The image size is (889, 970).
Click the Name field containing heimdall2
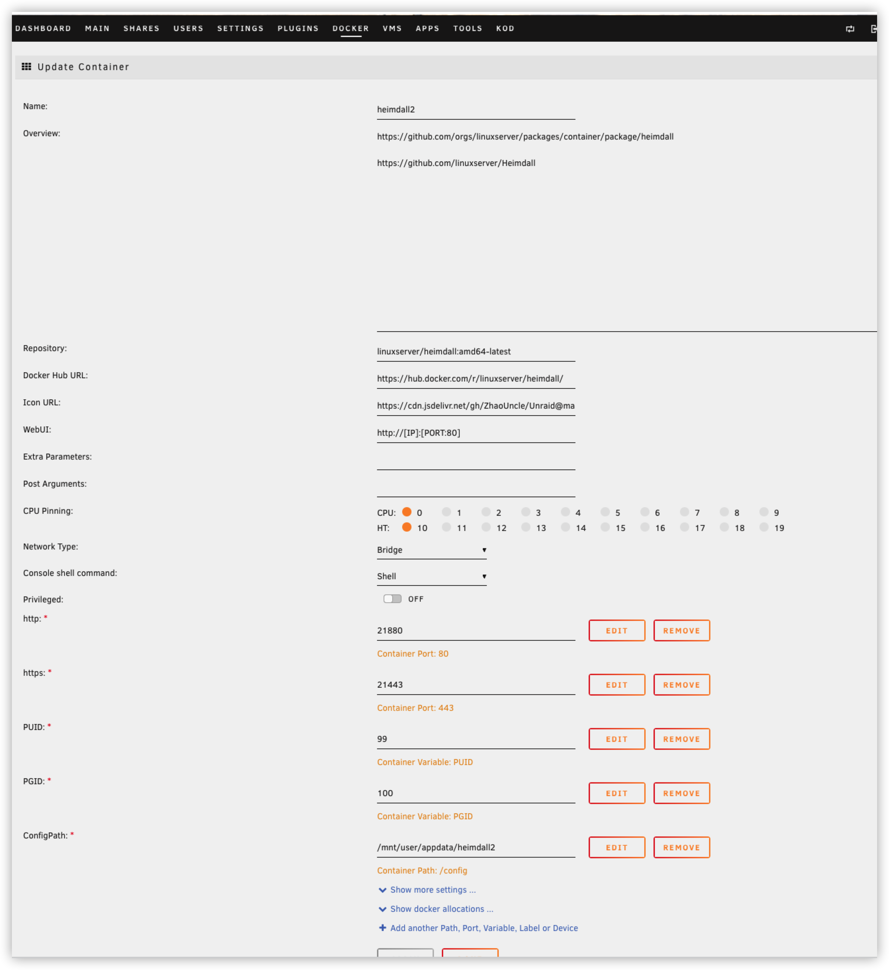[x=476, y=110]
